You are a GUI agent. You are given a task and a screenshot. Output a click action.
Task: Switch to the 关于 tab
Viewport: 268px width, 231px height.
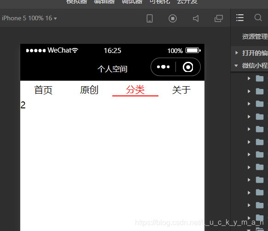tap(181, 90)
